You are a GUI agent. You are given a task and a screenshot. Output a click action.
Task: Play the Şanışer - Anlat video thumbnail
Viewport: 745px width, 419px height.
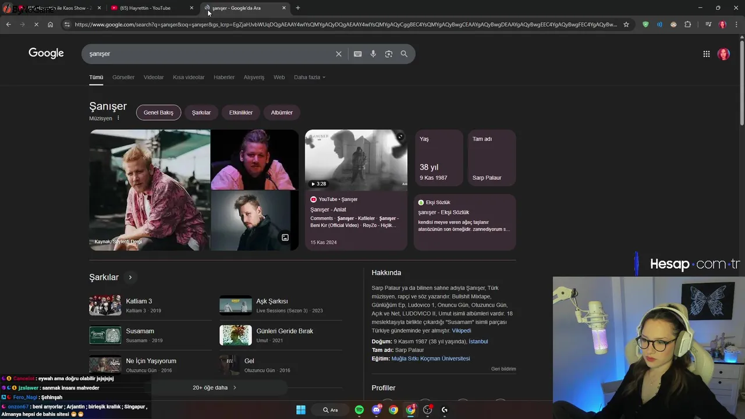pos(356,160)
